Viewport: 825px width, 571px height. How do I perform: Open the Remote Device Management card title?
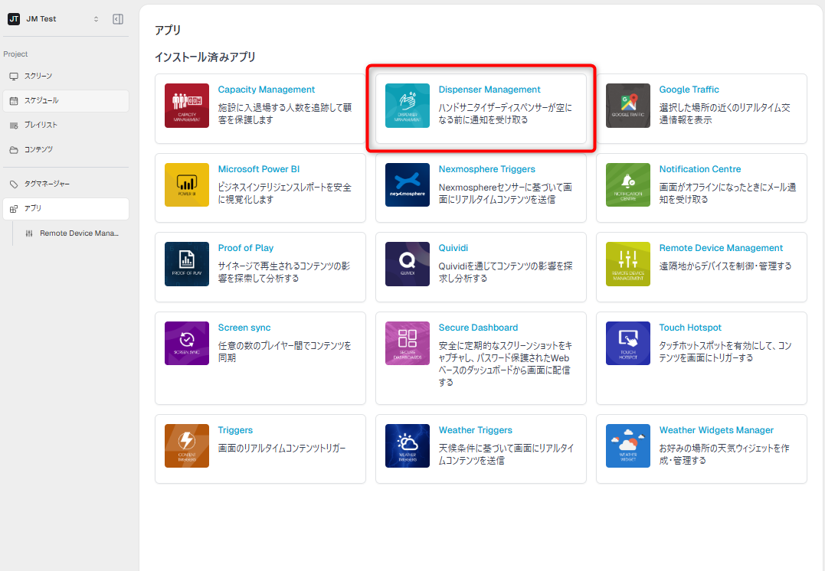[x=721, y=248]
